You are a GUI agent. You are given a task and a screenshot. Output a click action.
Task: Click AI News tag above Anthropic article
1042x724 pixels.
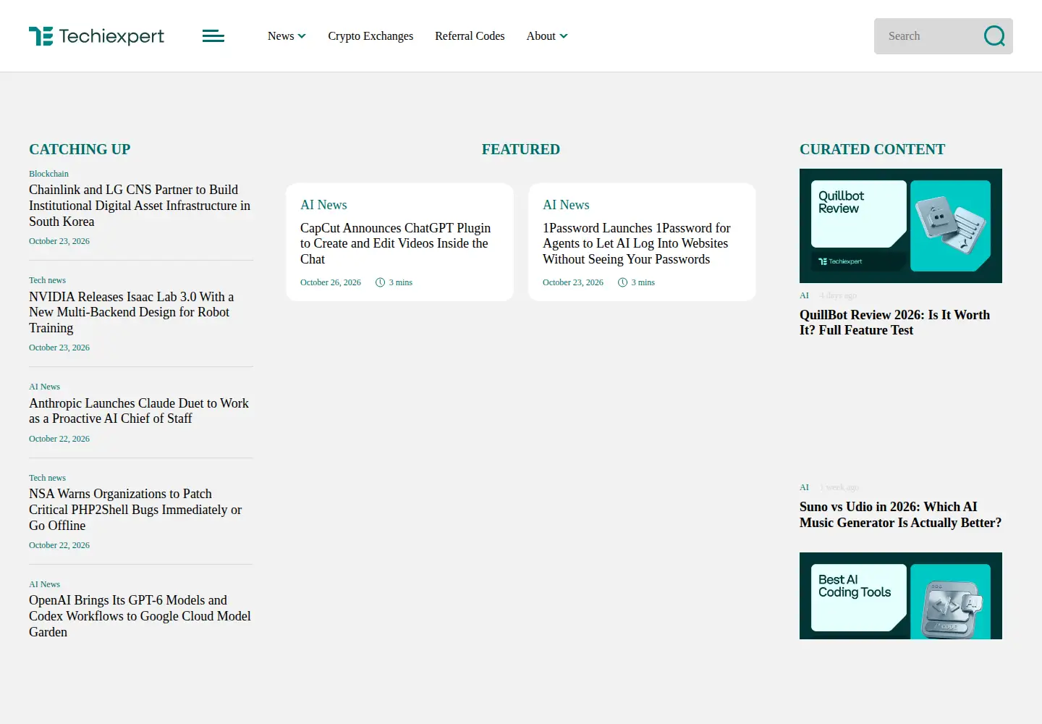[x=44, y=387]
